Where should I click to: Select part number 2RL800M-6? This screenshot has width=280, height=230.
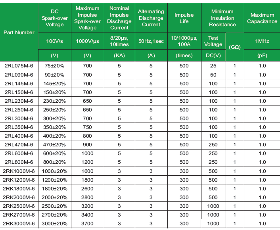click(19, 162)
